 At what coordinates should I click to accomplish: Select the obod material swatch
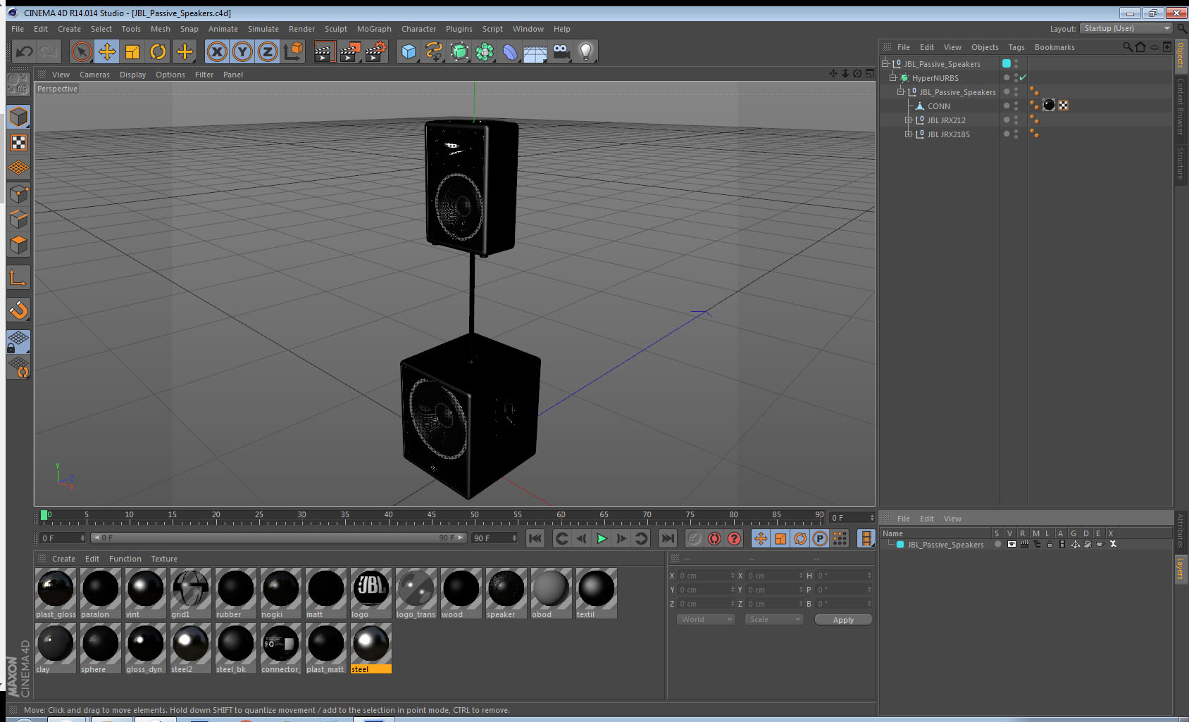tap(551, 593)
